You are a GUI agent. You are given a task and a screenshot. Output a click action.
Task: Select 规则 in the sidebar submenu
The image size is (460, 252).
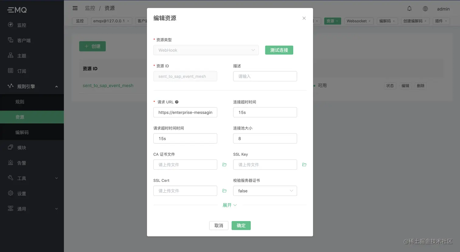tap(32, 102)
